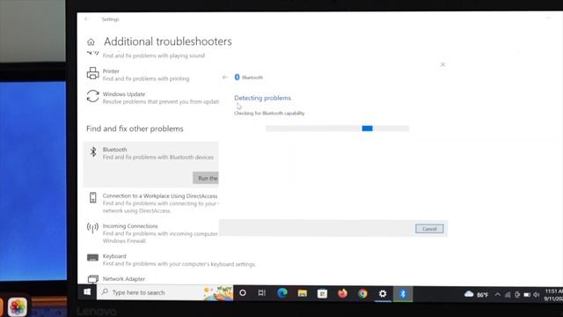Click the Connection to a Workplace phone icon

pos(92,197)
